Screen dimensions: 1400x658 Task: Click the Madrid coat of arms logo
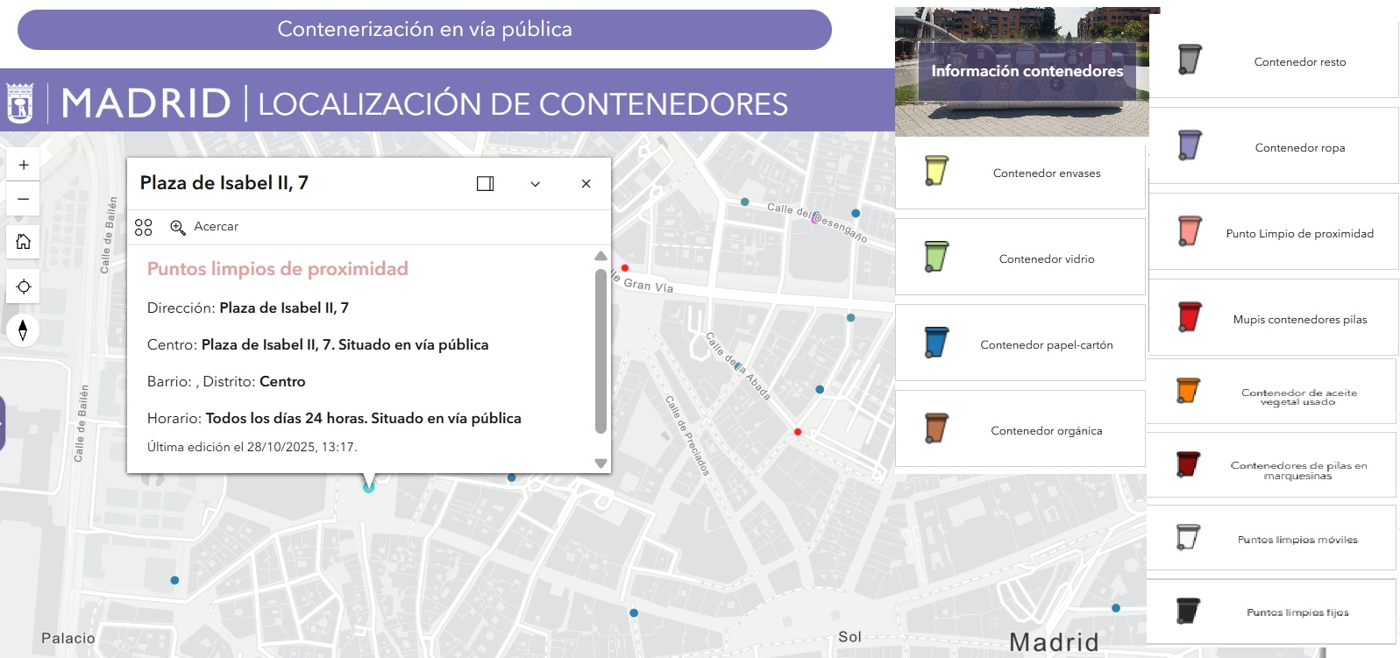tap(20, 103)
